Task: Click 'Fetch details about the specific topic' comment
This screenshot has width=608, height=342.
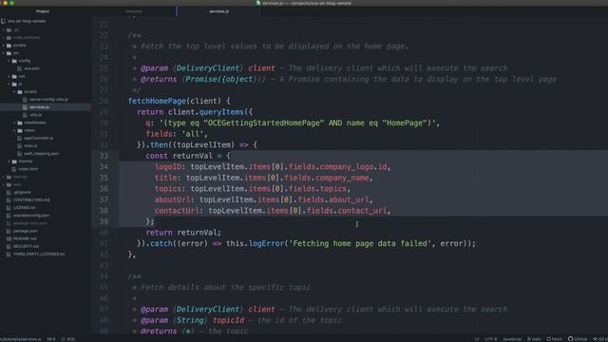Action: coord(225,287)
